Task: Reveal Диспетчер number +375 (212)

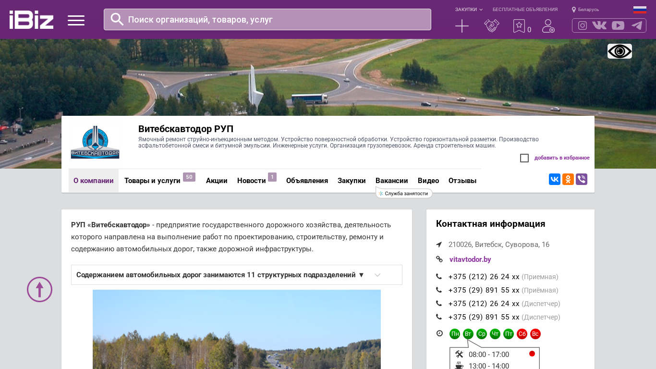Action: point(484,304)
